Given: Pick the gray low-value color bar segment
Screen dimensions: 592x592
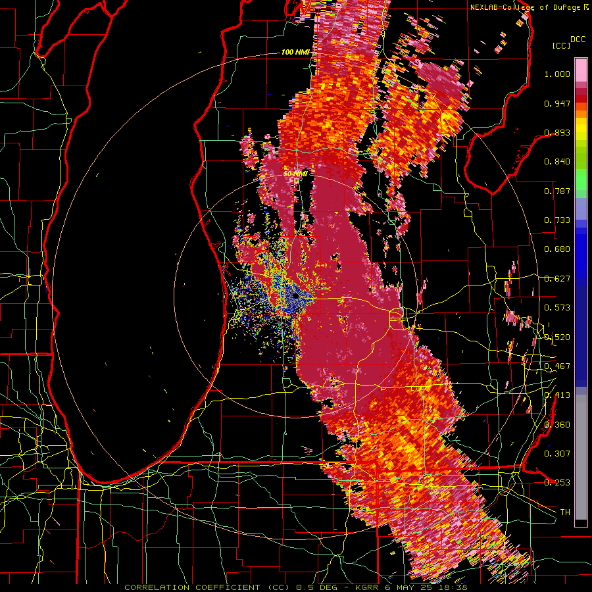Looking at the screenshot, I should pos(581,457).
